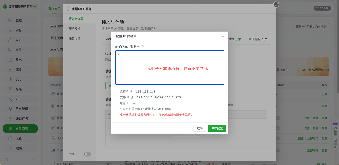Click the 今日调用 0 次 status text
Screen dimensions: 339x165
click(x=258, y=39)
